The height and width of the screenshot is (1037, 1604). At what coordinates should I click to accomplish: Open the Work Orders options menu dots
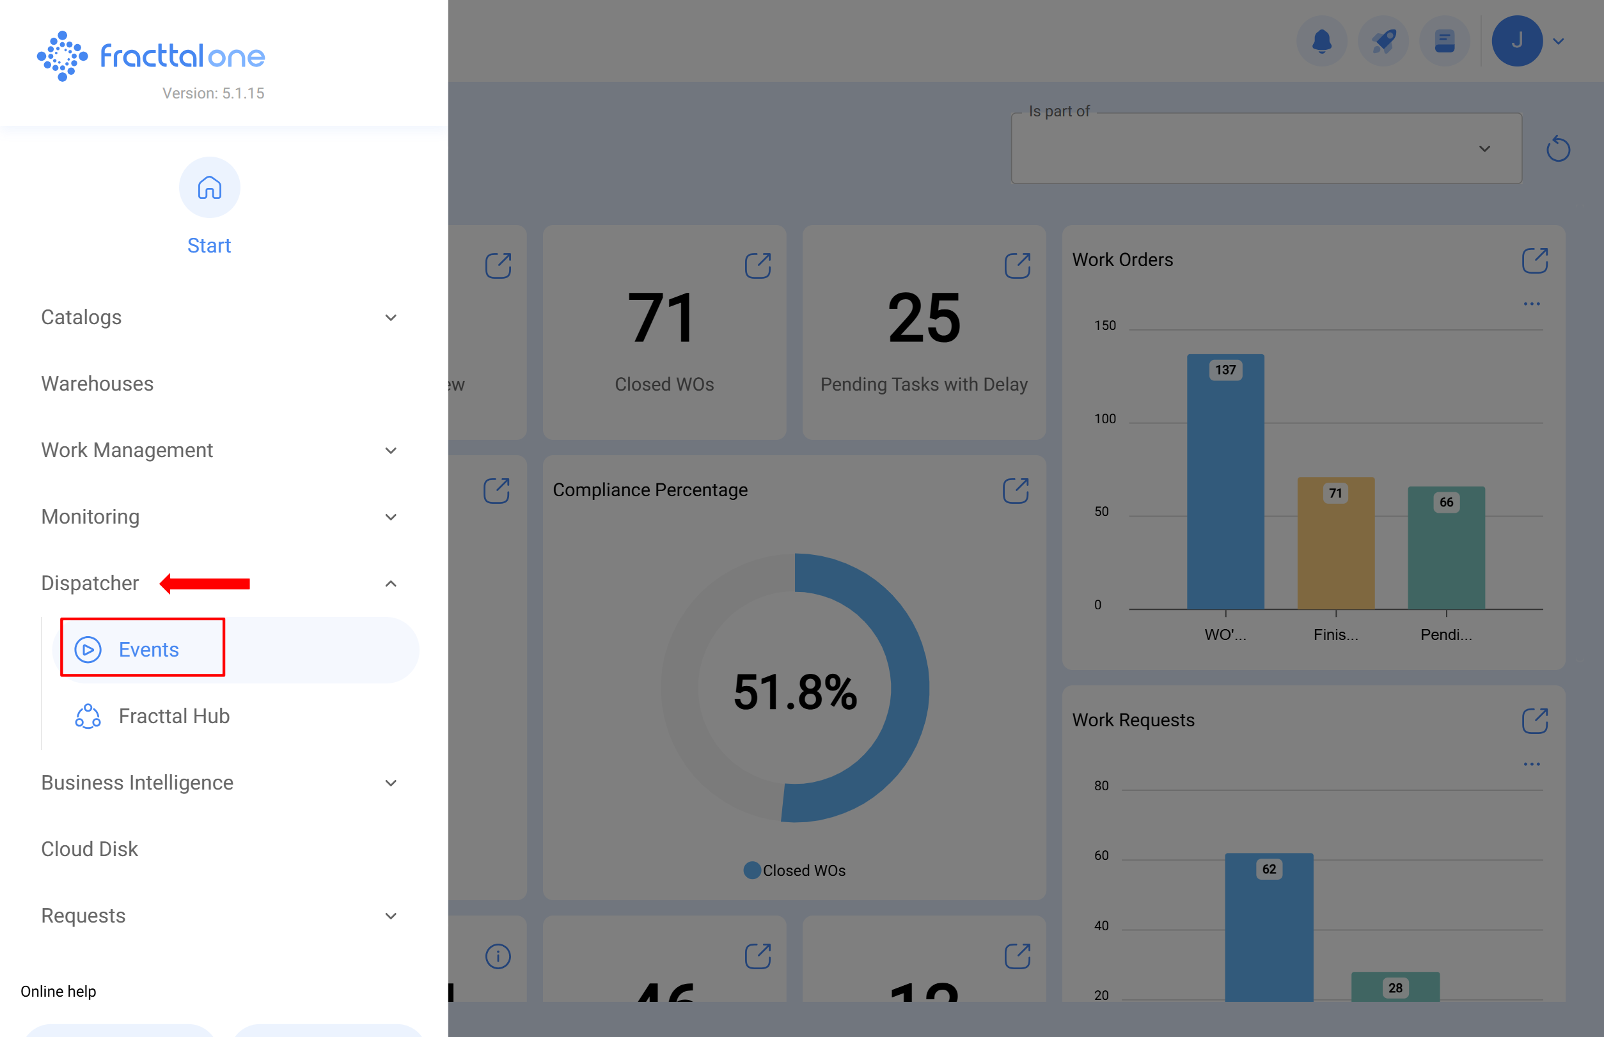(x=1532, y=303)
